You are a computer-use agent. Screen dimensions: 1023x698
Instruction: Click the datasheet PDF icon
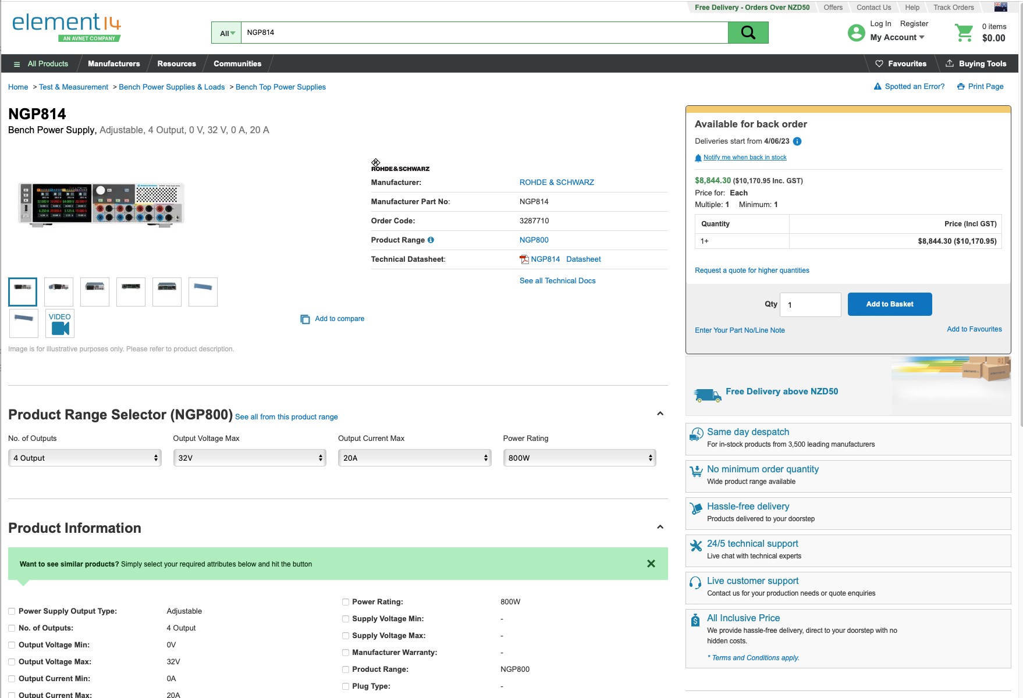click(x=524, y=259)
